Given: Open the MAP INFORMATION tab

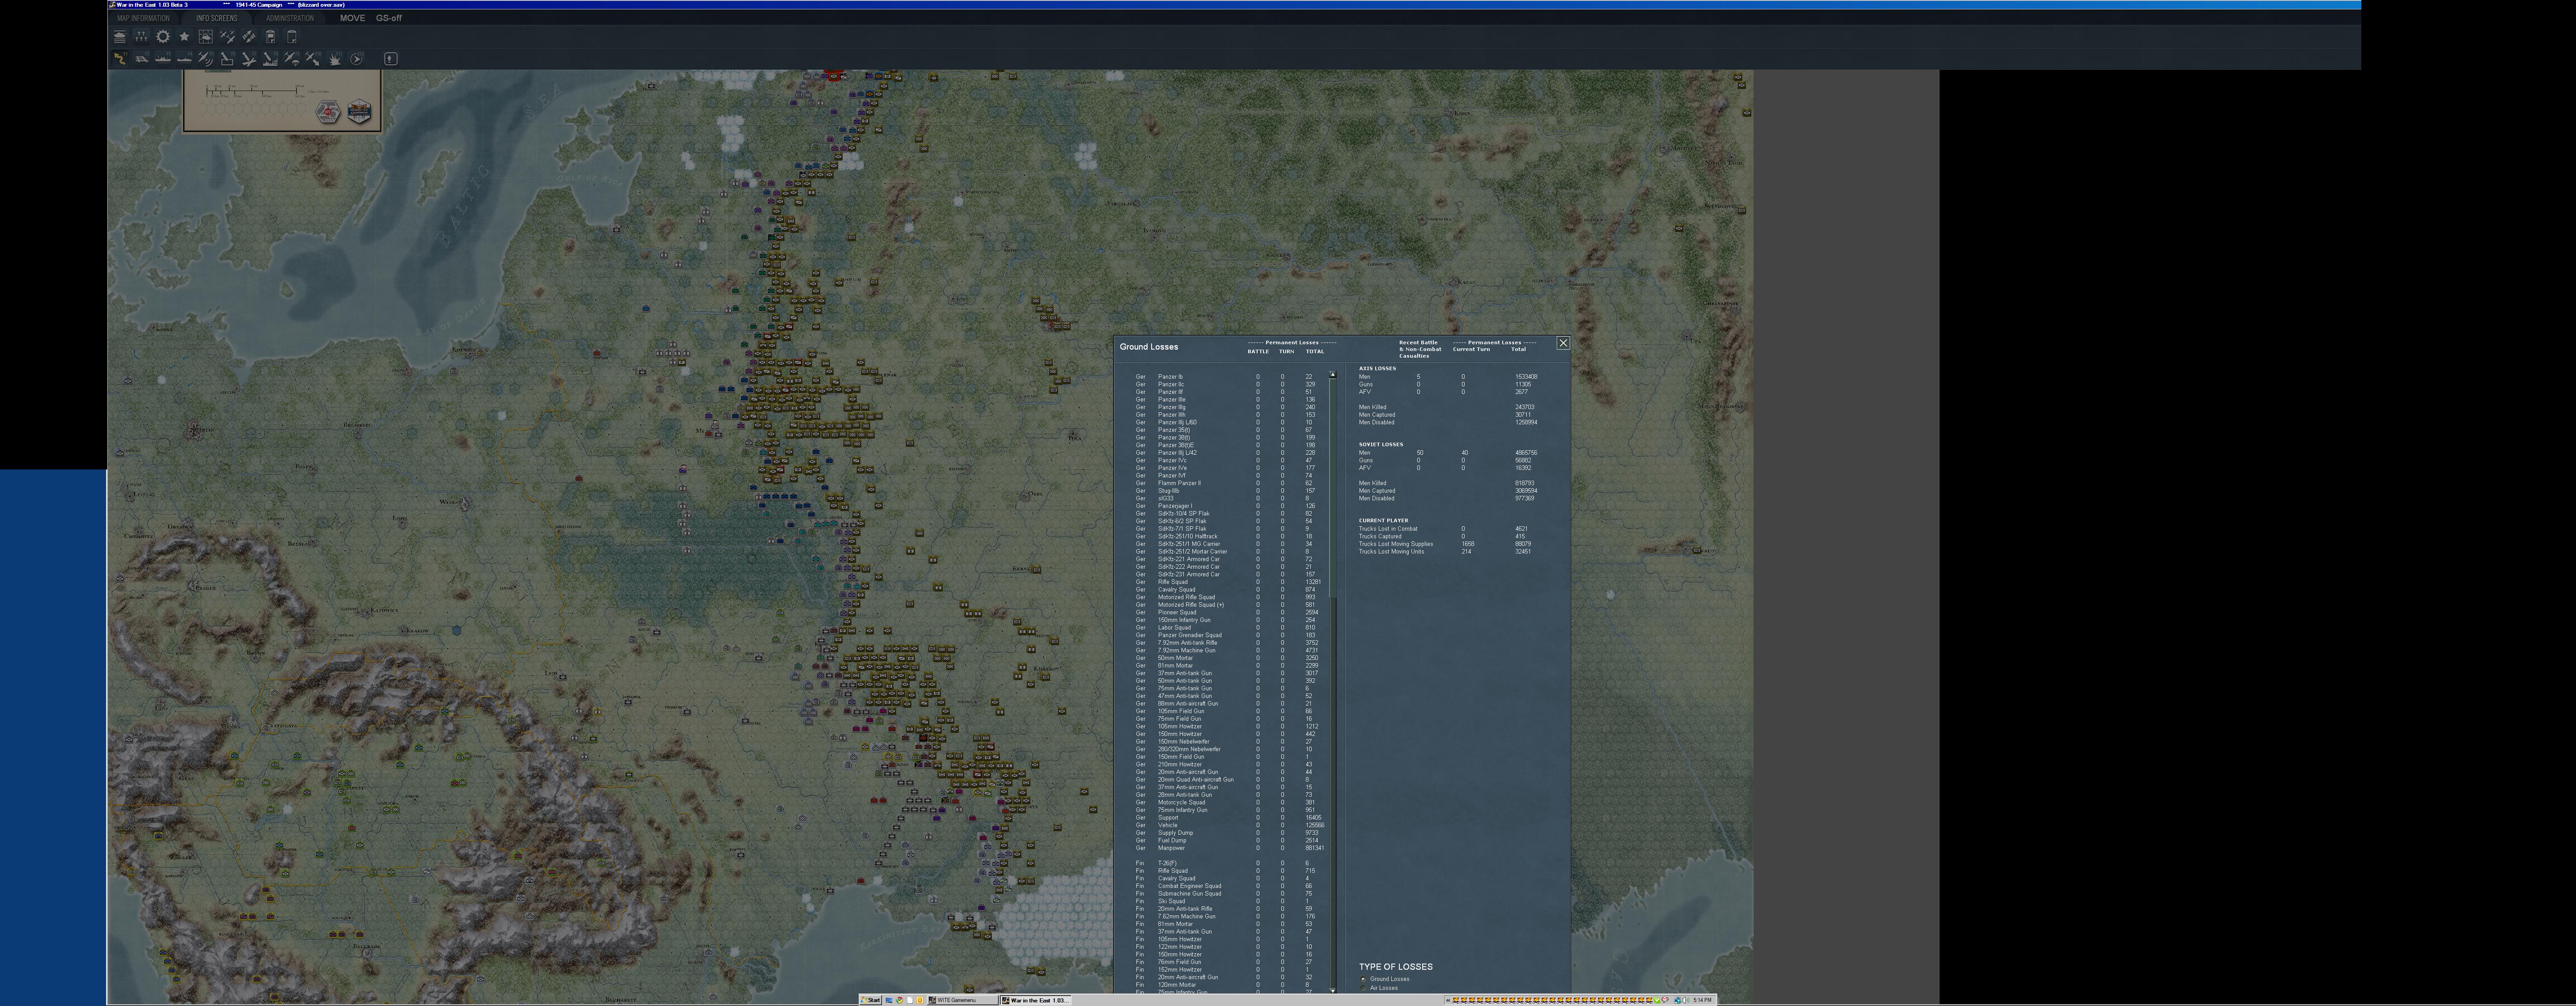Looking at the screenshot, I should point(143,18).
